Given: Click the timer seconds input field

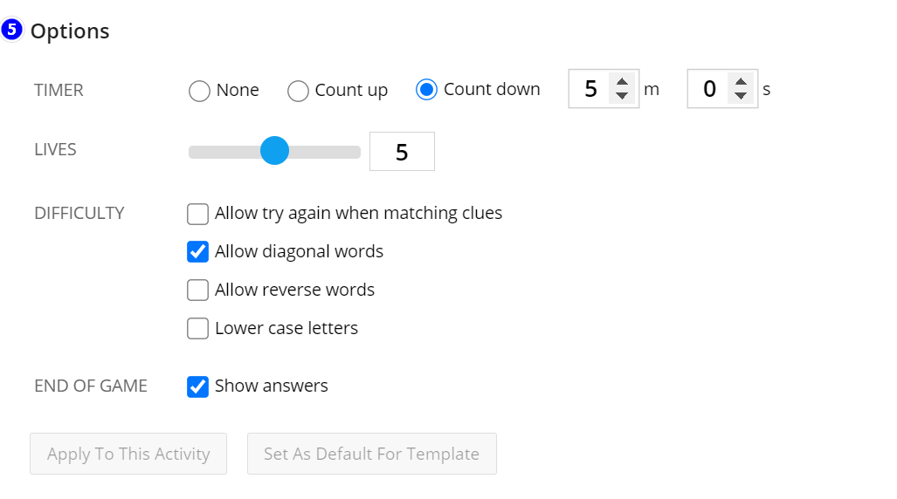Looking at the screenshot, I should [708, 89].
